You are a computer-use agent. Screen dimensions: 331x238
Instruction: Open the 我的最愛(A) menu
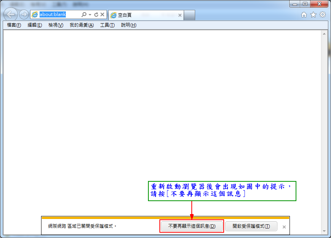[81, 25]
